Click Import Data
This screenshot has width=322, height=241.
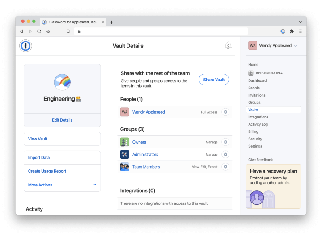coord(62,158)
